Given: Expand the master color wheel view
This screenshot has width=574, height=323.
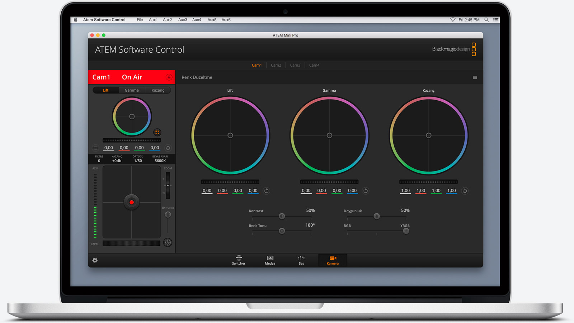Looking at the screenshot, I should pos(157,132).
